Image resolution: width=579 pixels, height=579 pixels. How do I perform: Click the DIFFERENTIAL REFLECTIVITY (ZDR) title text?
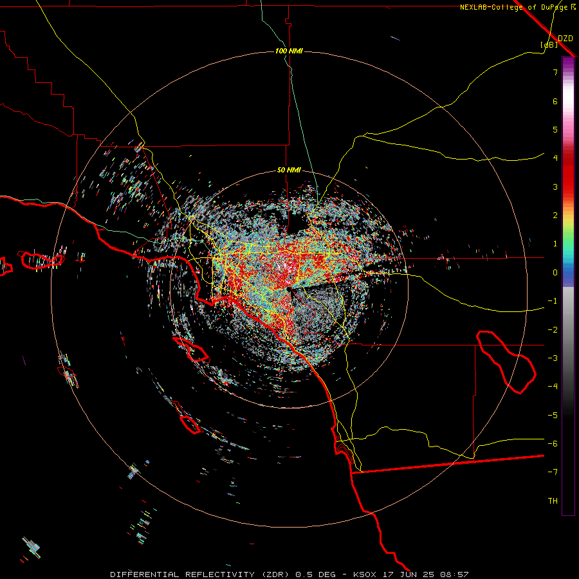[x=201, y=574]
